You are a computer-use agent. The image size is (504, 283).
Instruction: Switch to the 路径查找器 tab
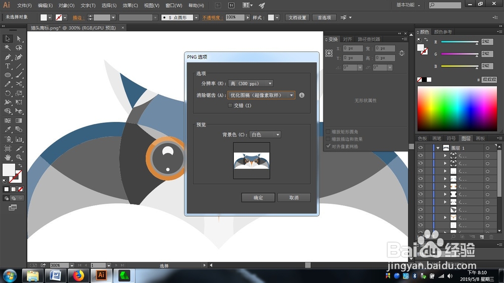tap(369, 39)
